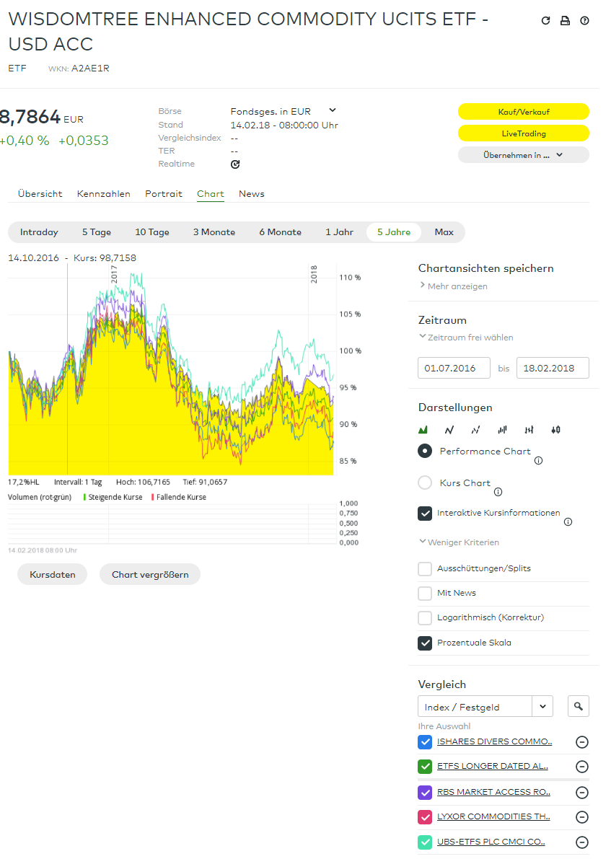The width and height of the screenshot is (611, 859).
Task: Open the LYXOR COMMODITIES TH.. link
Action: click(x=493, y=817)
